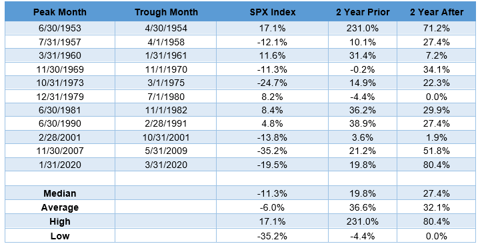
Task: Select the Trough Month column header
Action: (166, 12)
